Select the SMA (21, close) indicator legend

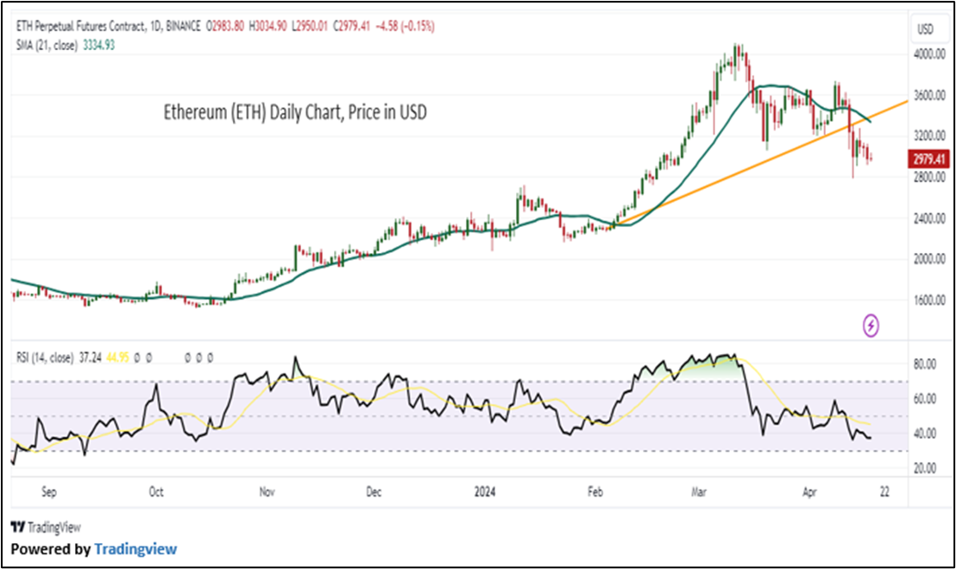click(46, 44)
